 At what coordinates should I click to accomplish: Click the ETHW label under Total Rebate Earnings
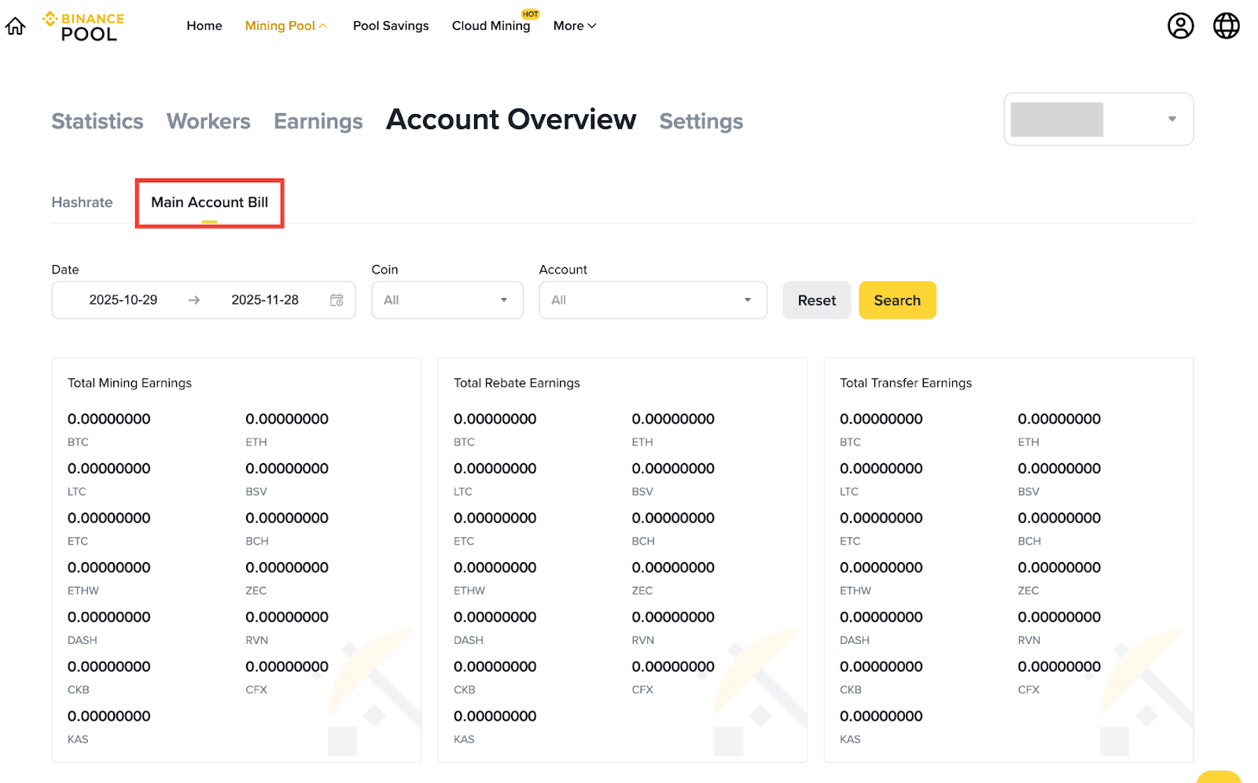pyautogui.click(x=469, y=590)
